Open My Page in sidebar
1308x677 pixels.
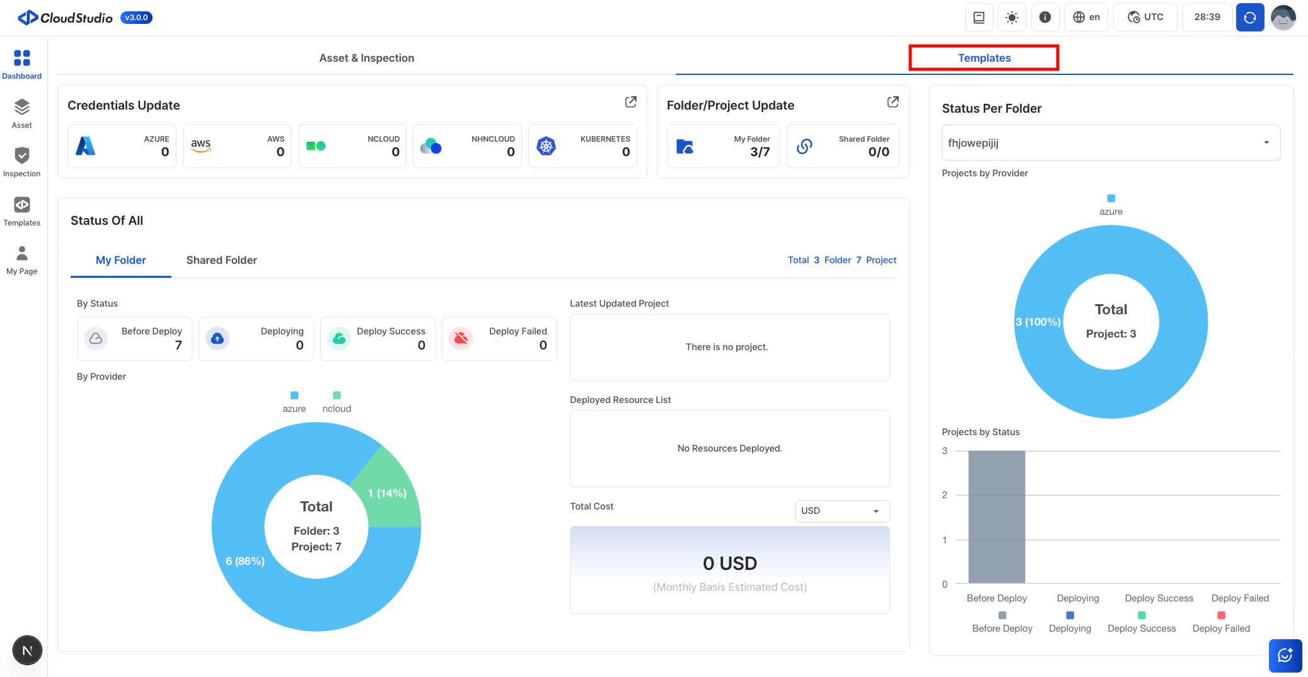[x=21, y=259]
